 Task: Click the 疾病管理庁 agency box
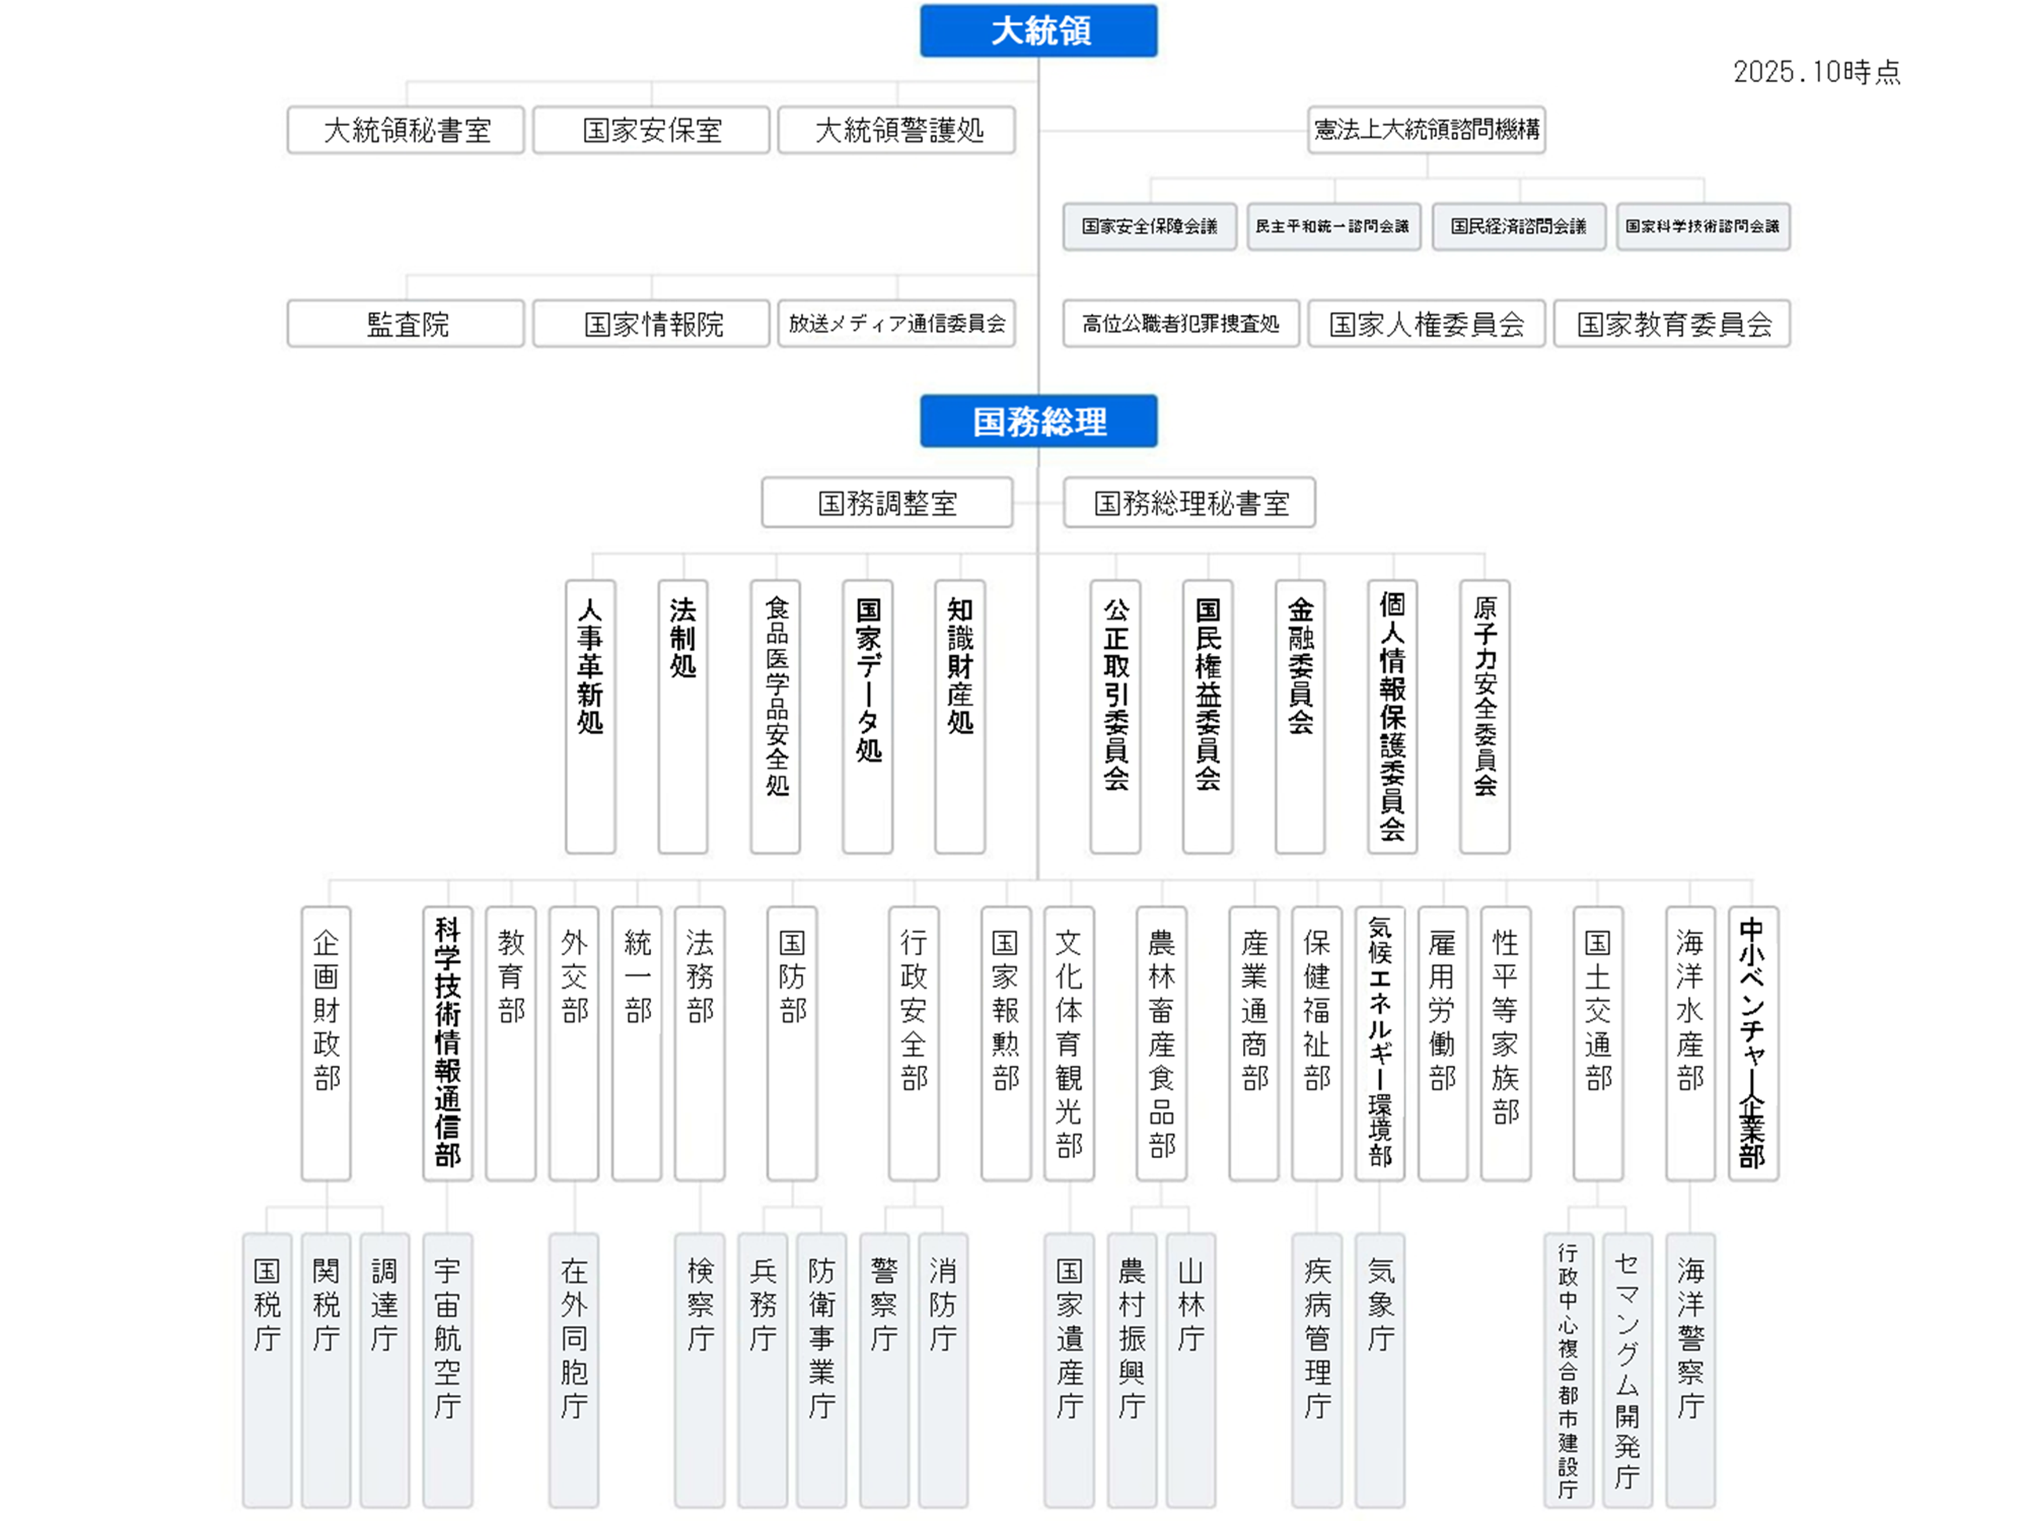click(x=1317, y=1369)
